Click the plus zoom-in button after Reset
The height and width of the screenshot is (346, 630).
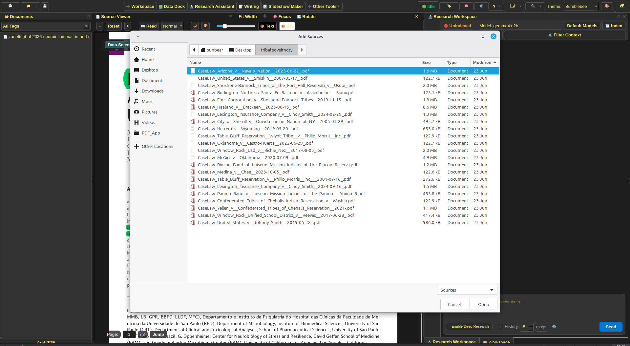pos(128,26)
